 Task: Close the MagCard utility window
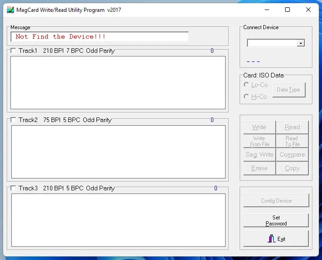click(308, 10)
